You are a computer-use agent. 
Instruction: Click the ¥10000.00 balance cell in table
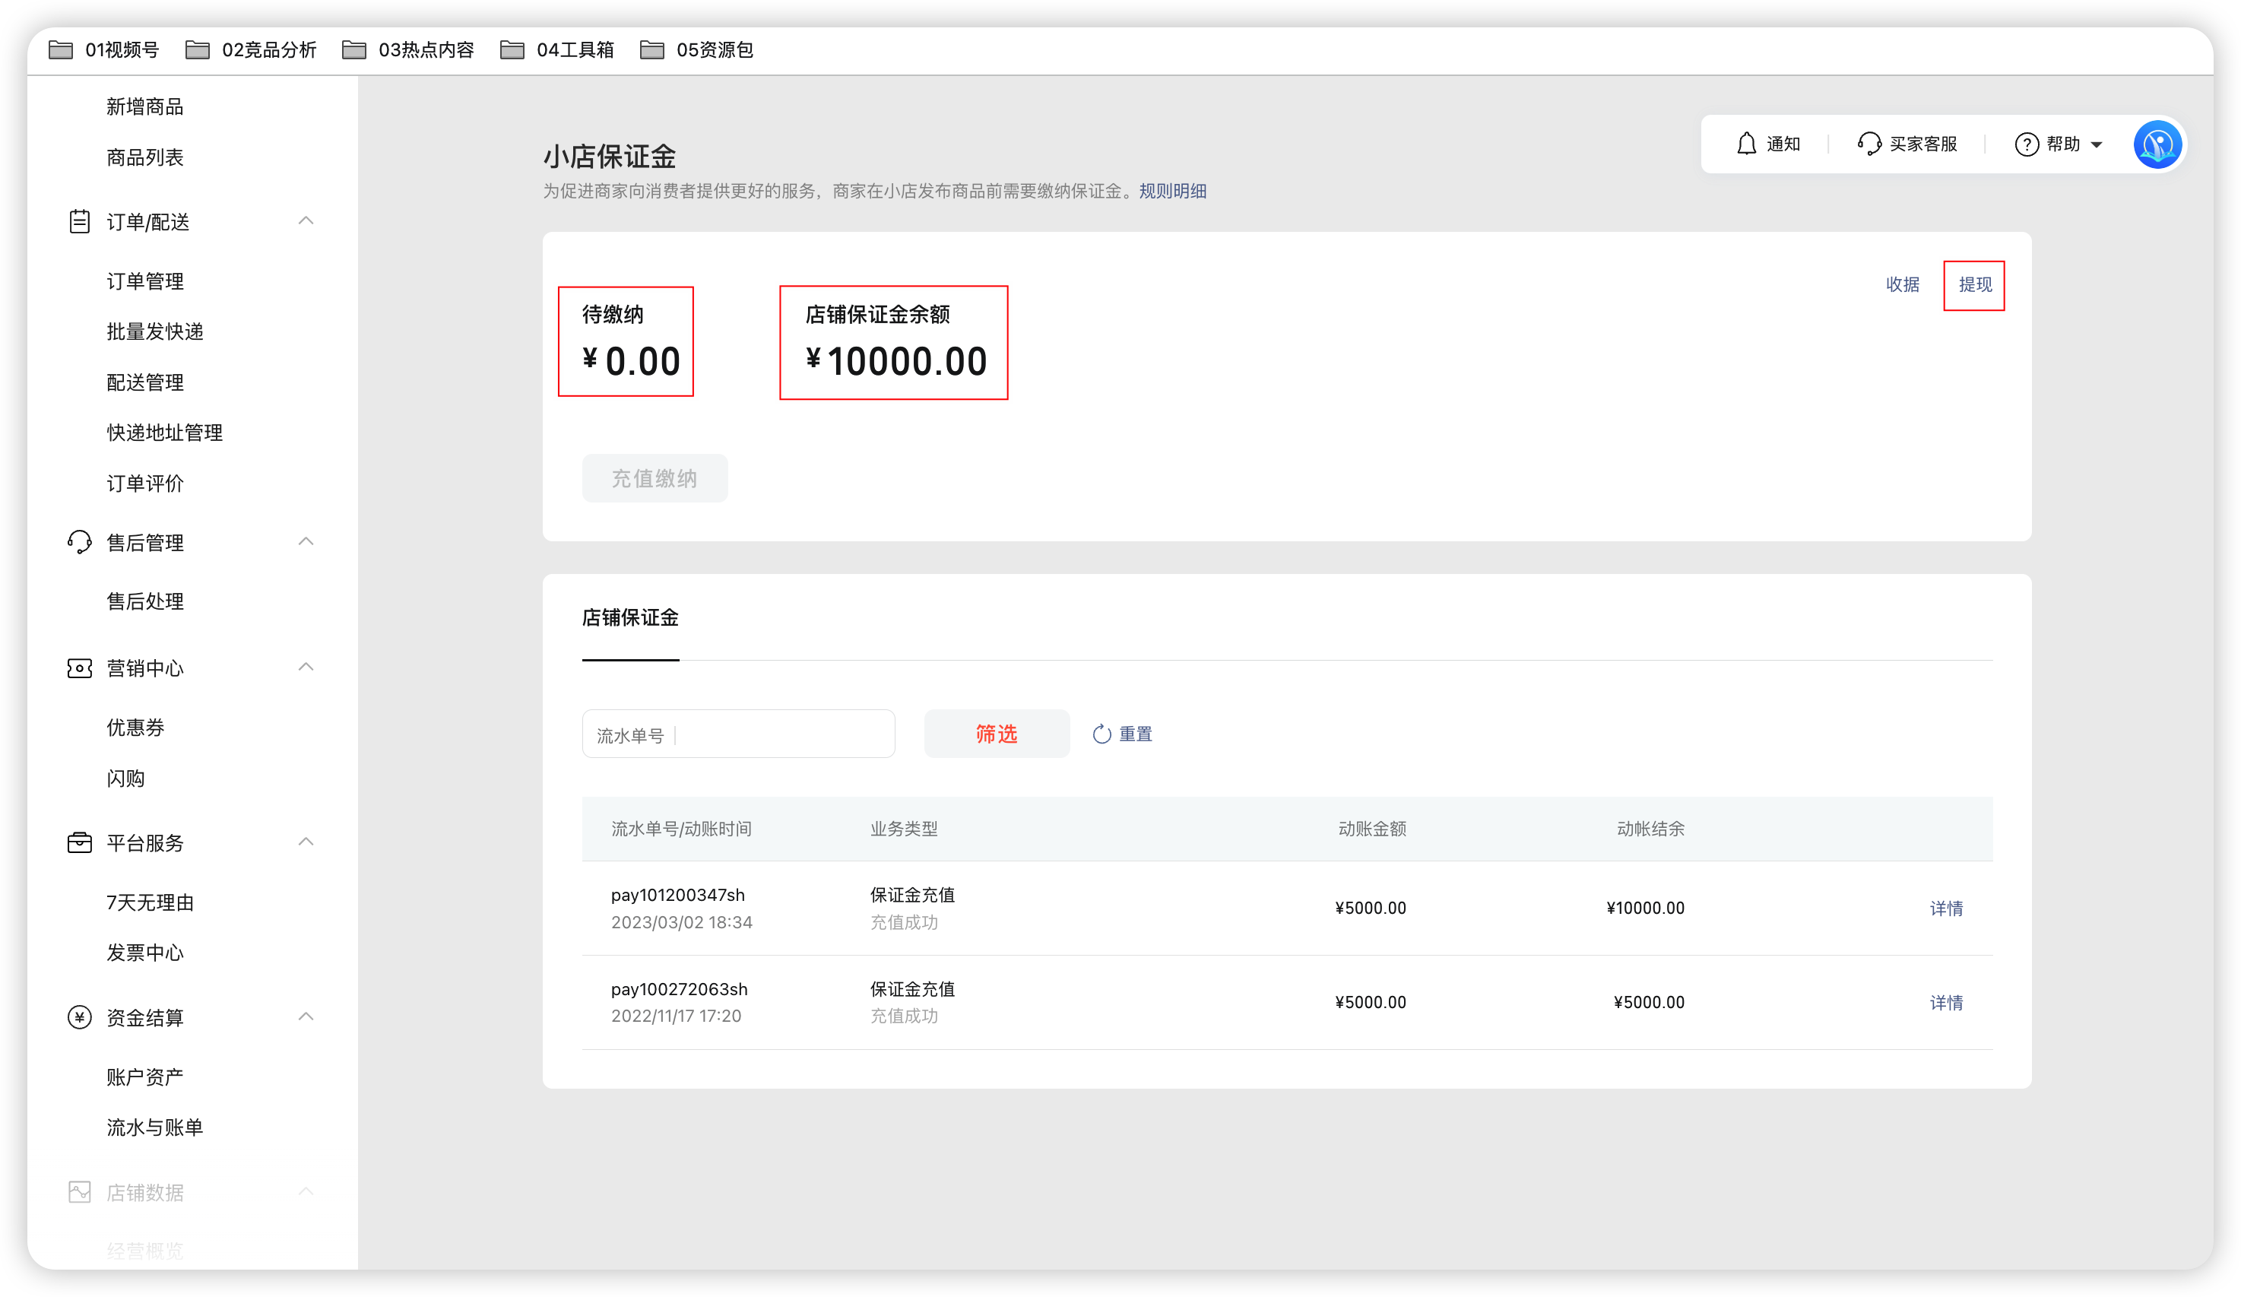point(1645,909)
